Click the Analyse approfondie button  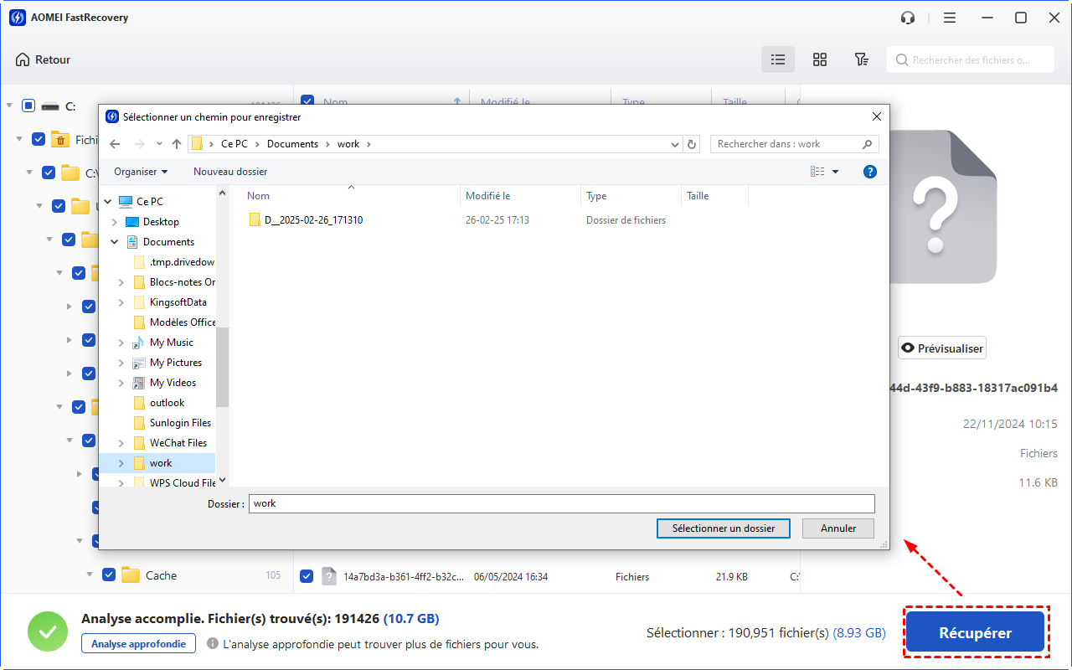(x=138, y=644)
